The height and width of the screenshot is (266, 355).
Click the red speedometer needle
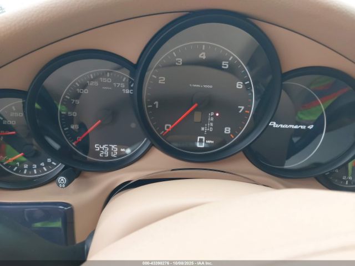89,131
